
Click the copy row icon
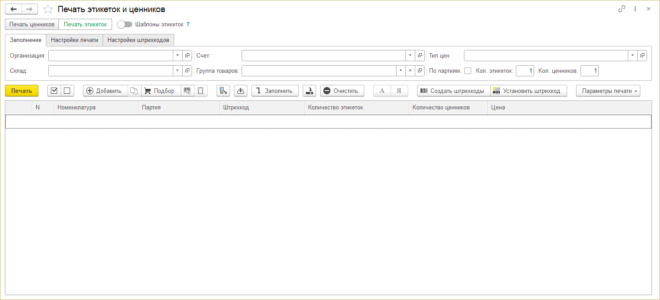click(x=134, y=91)
